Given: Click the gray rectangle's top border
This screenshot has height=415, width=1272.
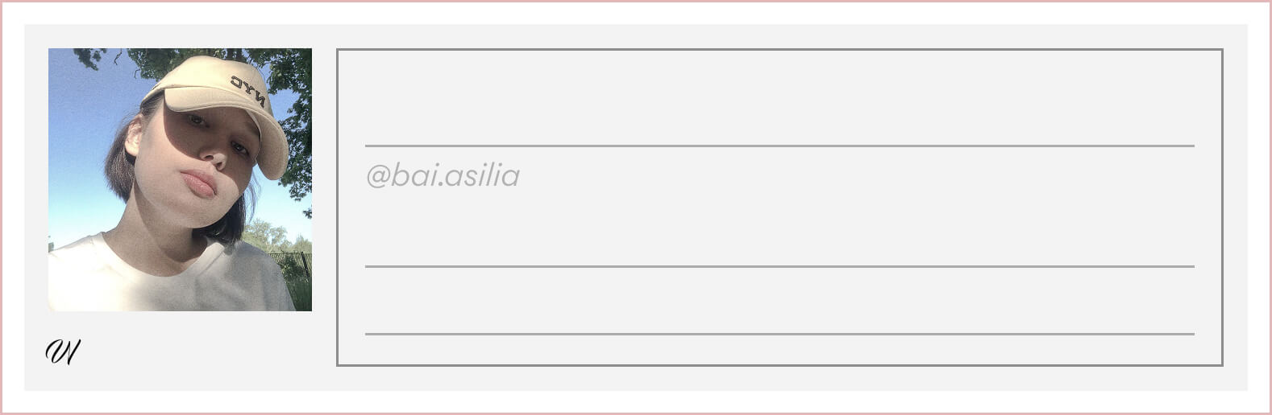Looking at the screenshot, I should point(779,50).
